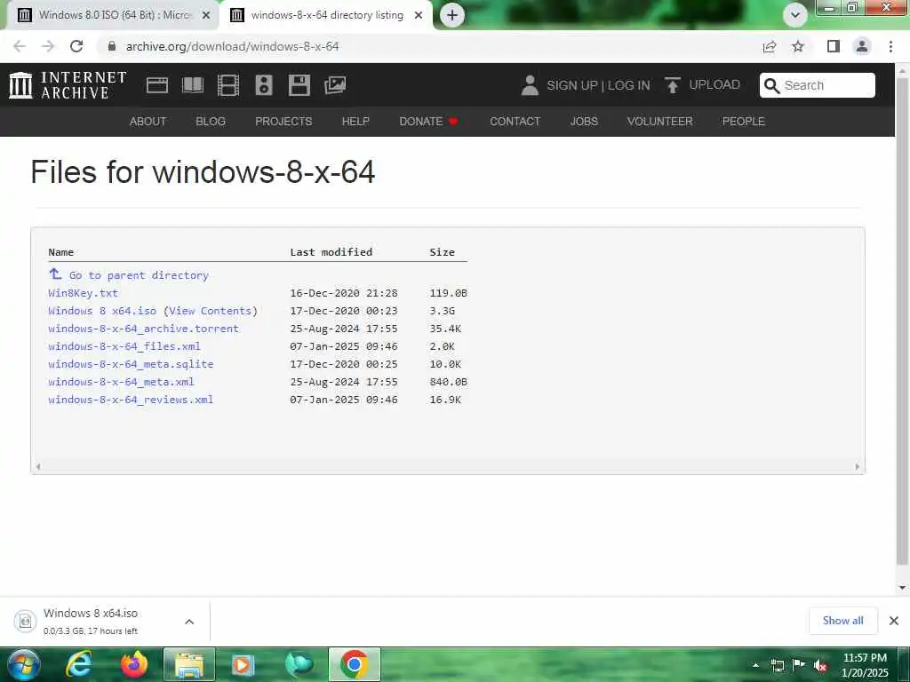Select the windows-8-x-64 directory listing tab

[327, 15]
